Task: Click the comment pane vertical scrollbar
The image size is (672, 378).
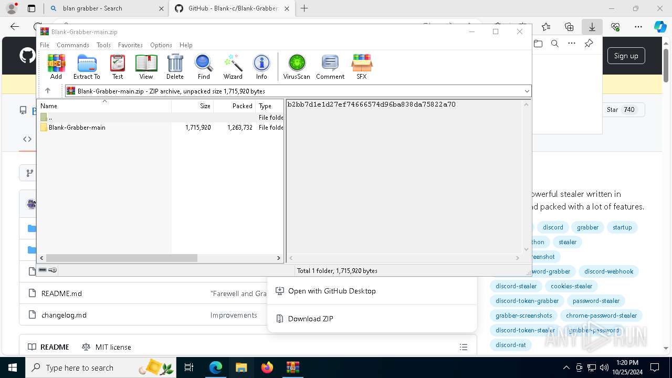Action: 526,177
